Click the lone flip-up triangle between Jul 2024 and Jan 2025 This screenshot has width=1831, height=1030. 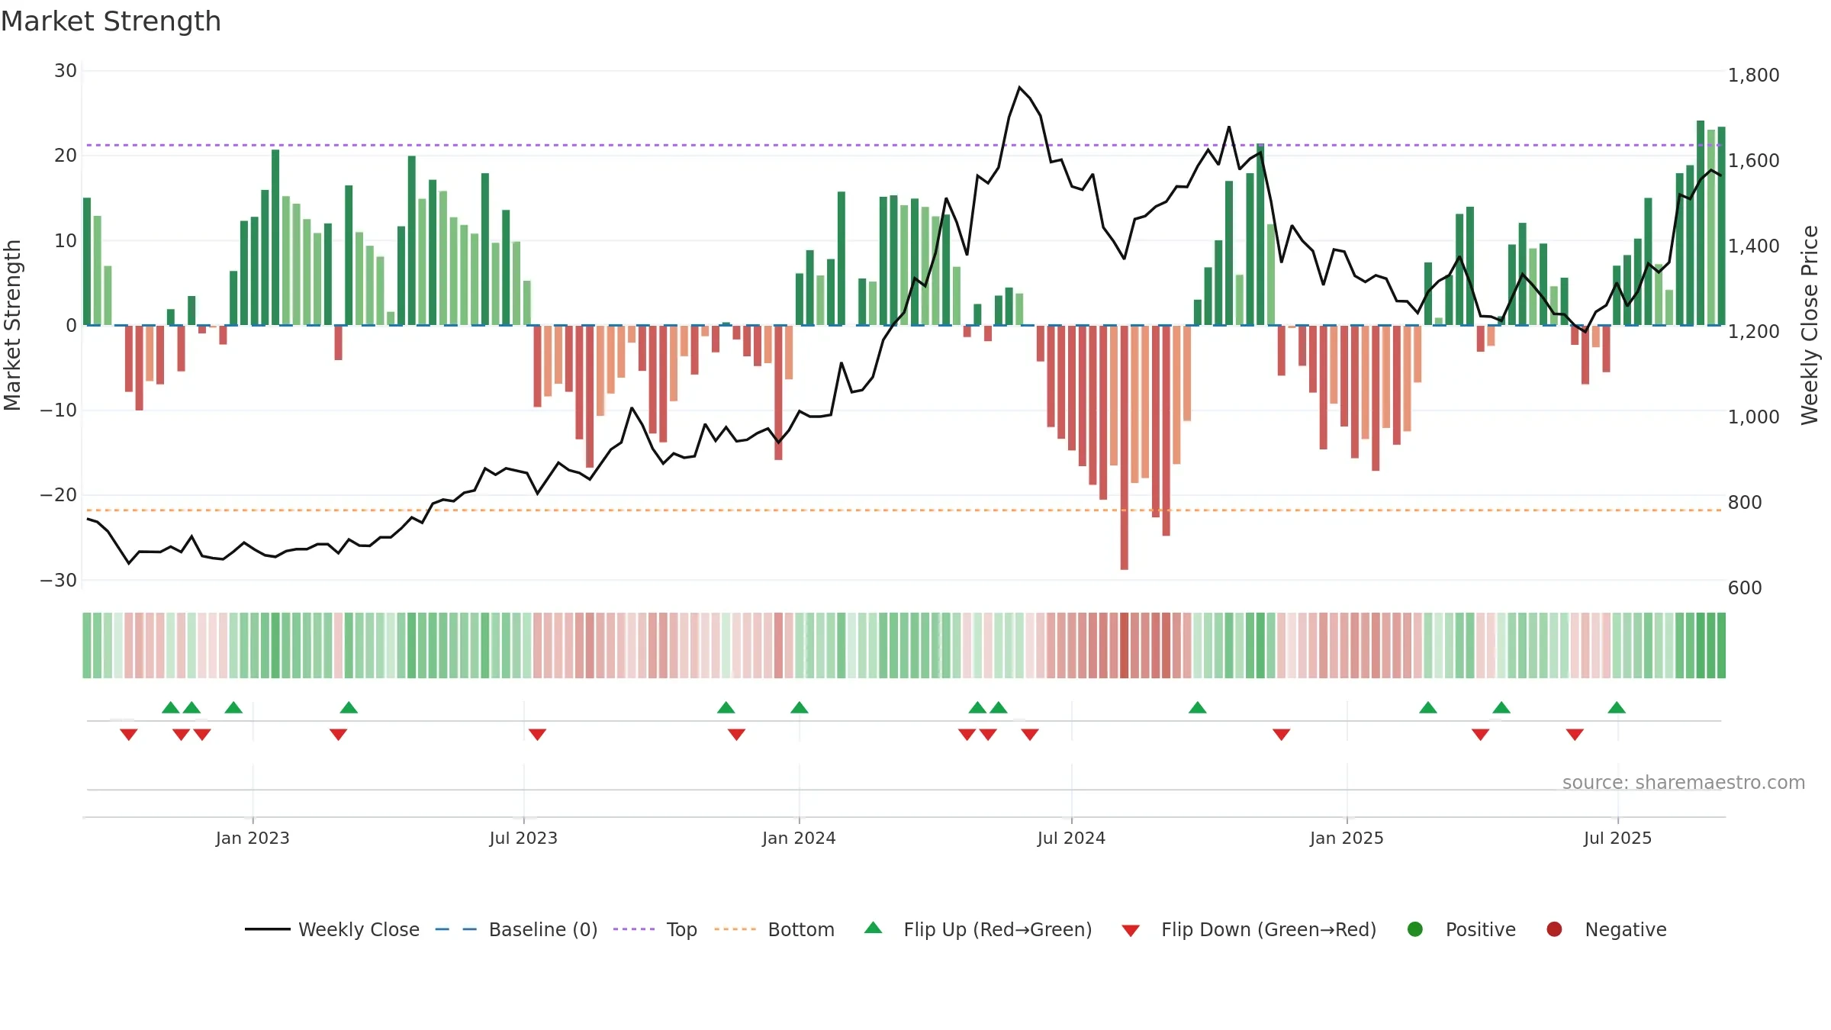click(1198, 707)
